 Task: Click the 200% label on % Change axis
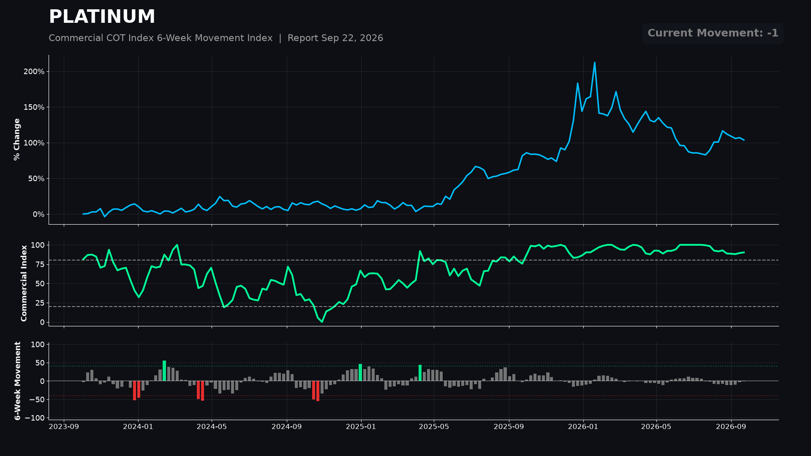[34, 72]
